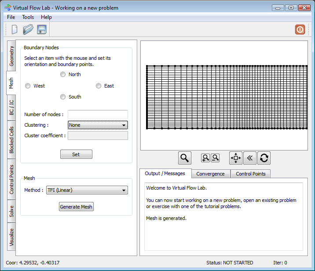The width and height of the screenshot is (315, 271).
Task: Click the 'Status: NOT STARTED' status text
Action: [230, 263]
